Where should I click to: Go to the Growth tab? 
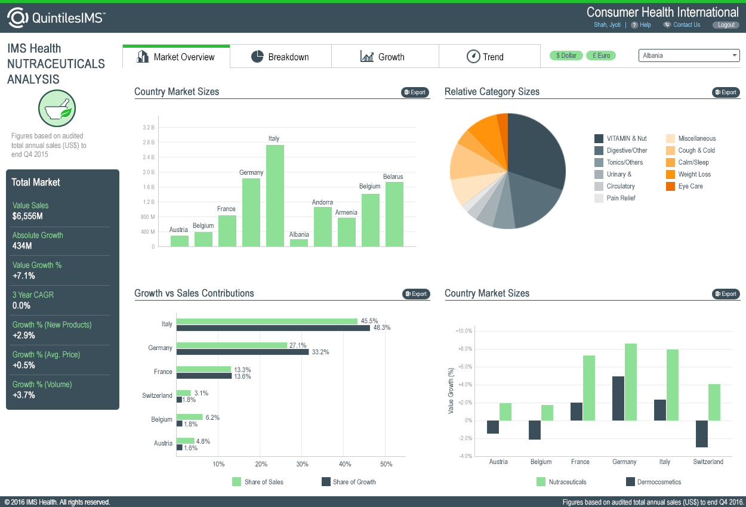[x=385, y=57]
